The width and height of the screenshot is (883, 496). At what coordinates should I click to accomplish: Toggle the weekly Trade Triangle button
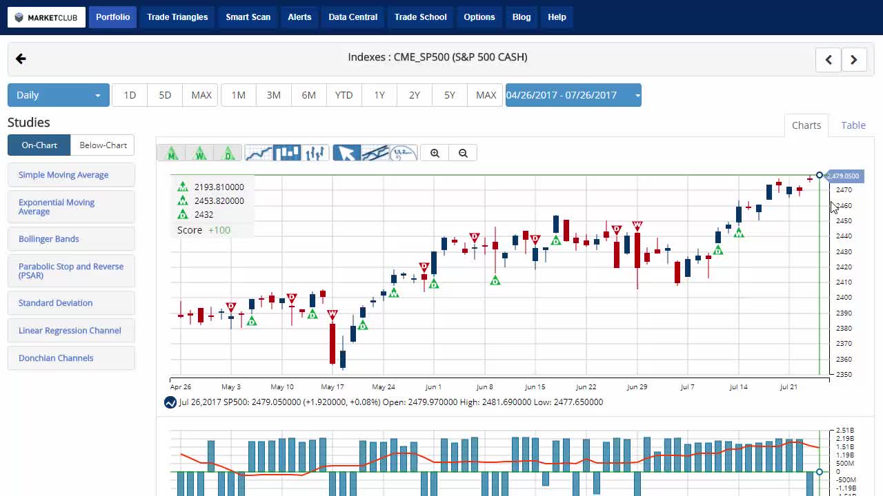pyautogui.click(x=200, y=153)
